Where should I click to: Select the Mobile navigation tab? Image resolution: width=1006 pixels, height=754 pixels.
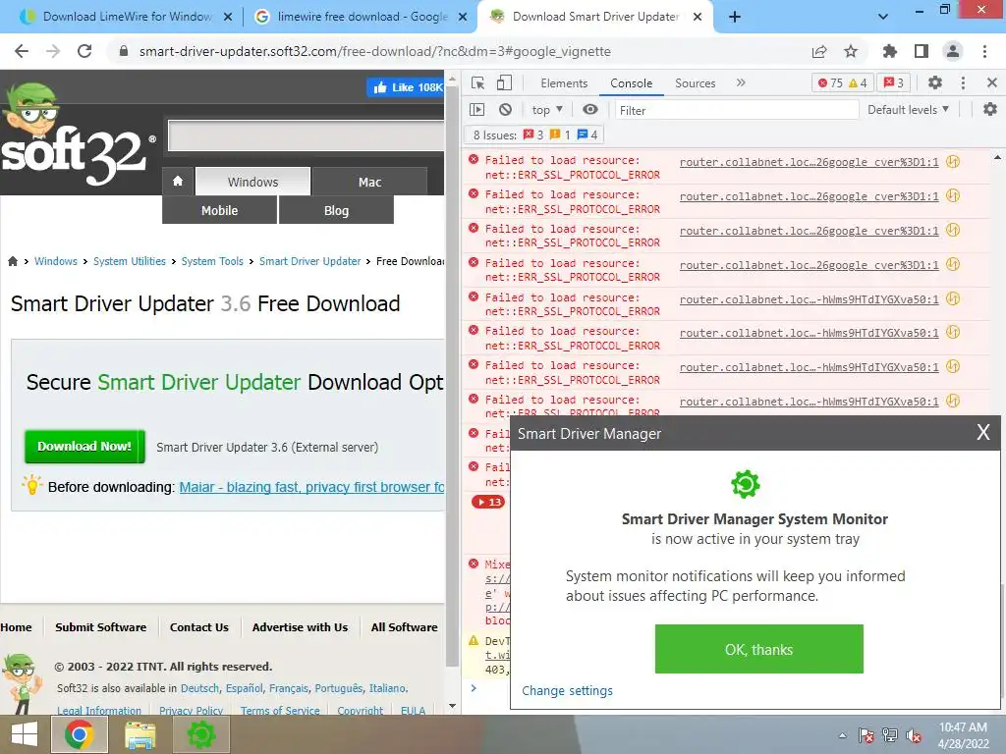(x=219, y=210)
